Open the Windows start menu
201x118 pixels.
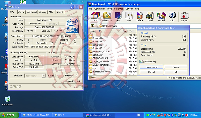pyautogui.click(x=9, y=115)
